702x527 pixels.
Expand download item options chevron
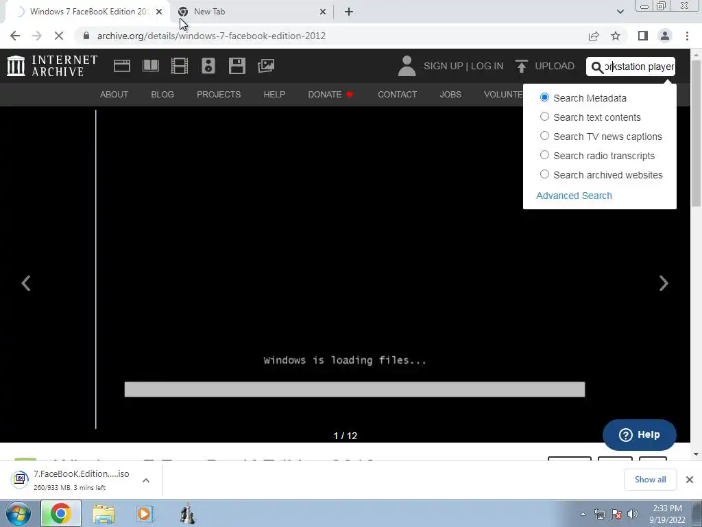(x=146, y=480)
